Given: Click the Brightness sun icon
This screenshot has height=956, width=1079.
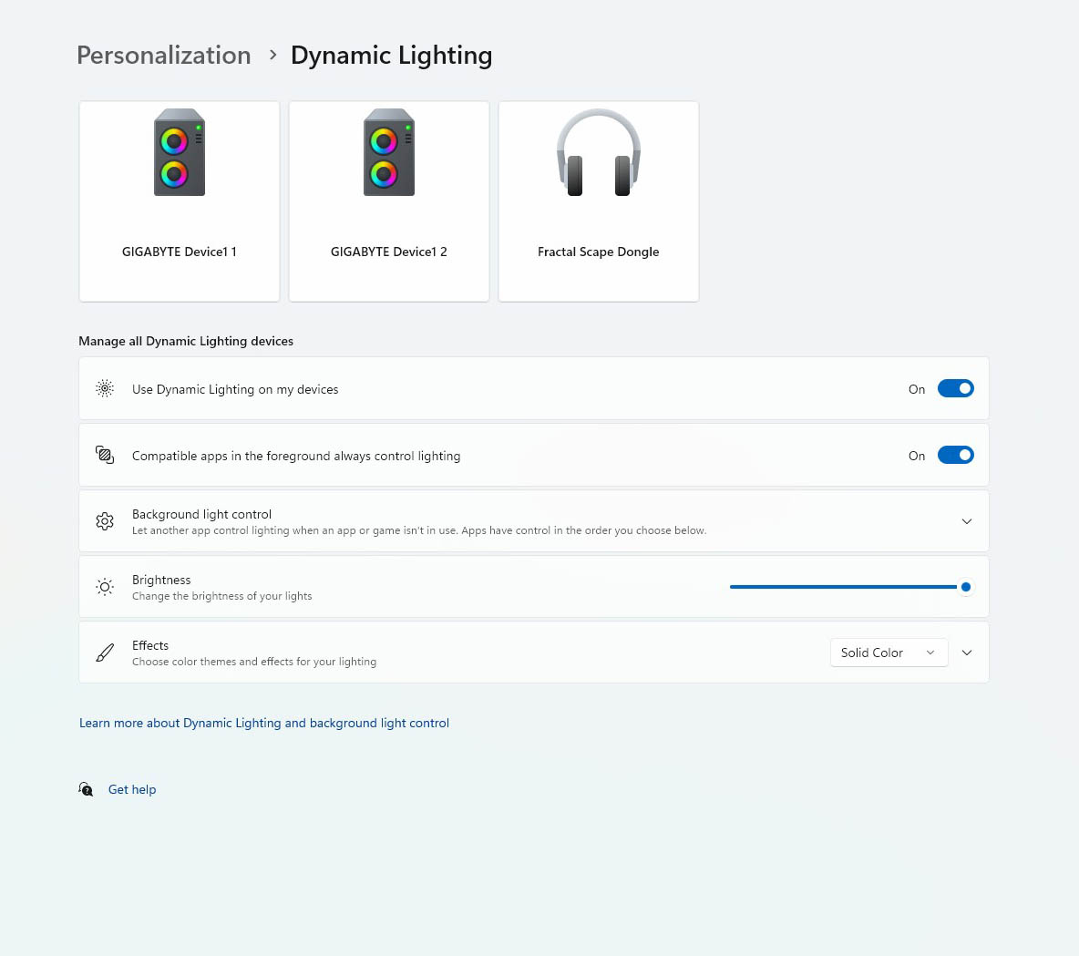Looking at the screenshot, I should click(x=105, y=587).
